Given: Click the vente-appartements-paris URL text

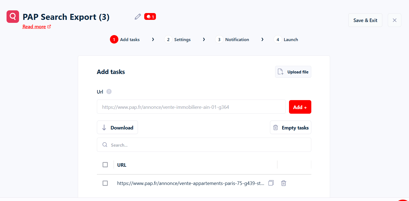Looking at the screenshot, I should coord(191,183).
